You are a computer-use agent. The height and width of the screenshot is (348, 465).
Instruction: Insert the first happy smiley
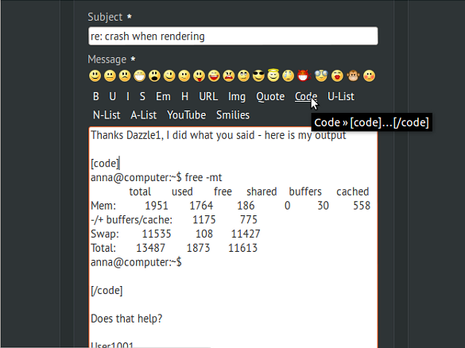(95, 76)
